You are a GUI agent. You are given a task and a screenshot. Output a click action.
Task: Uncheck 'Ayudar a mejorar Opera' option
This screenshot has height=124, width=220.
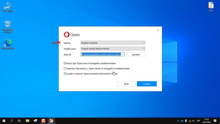[65, 73]
